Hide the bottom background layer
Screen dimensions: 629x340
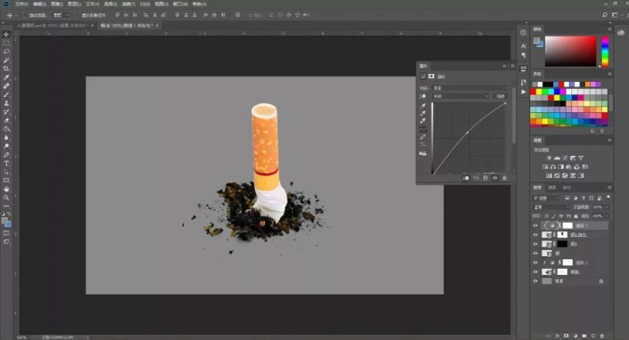pyautogui.click(x=535, y=281)
